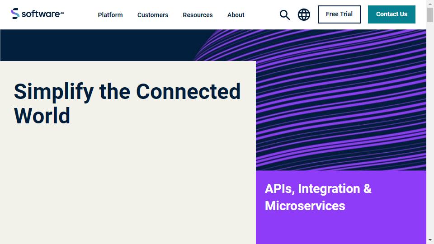Open the search magnifier icon
Image resolution: width=434 pixels, height=244 pixels.
point(284,14)
